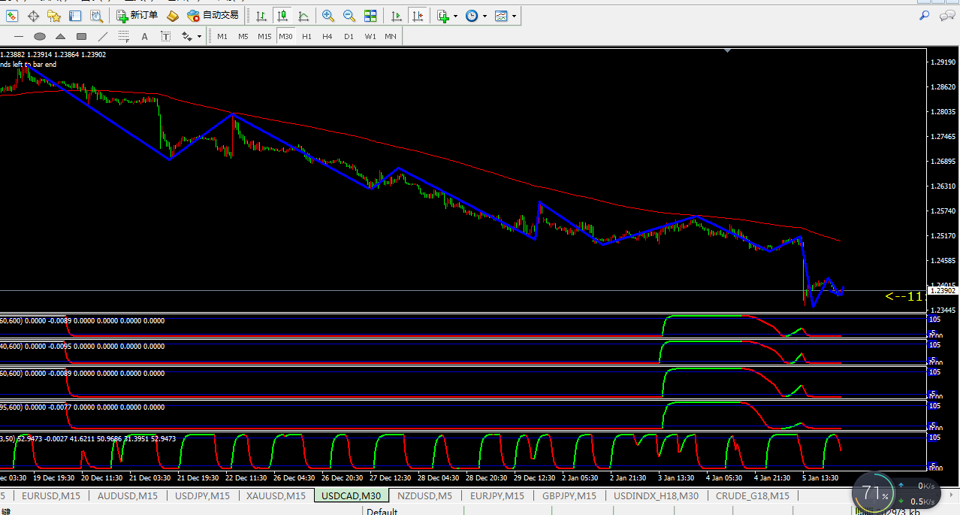Click the 71% floating accelerator ball
The image size is (960, 515).
[x=875, y=494]
